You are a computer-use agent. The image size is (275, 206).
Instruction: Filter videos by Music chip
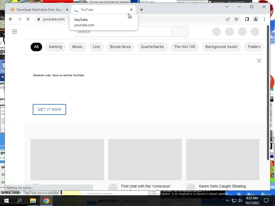(78, 47)
